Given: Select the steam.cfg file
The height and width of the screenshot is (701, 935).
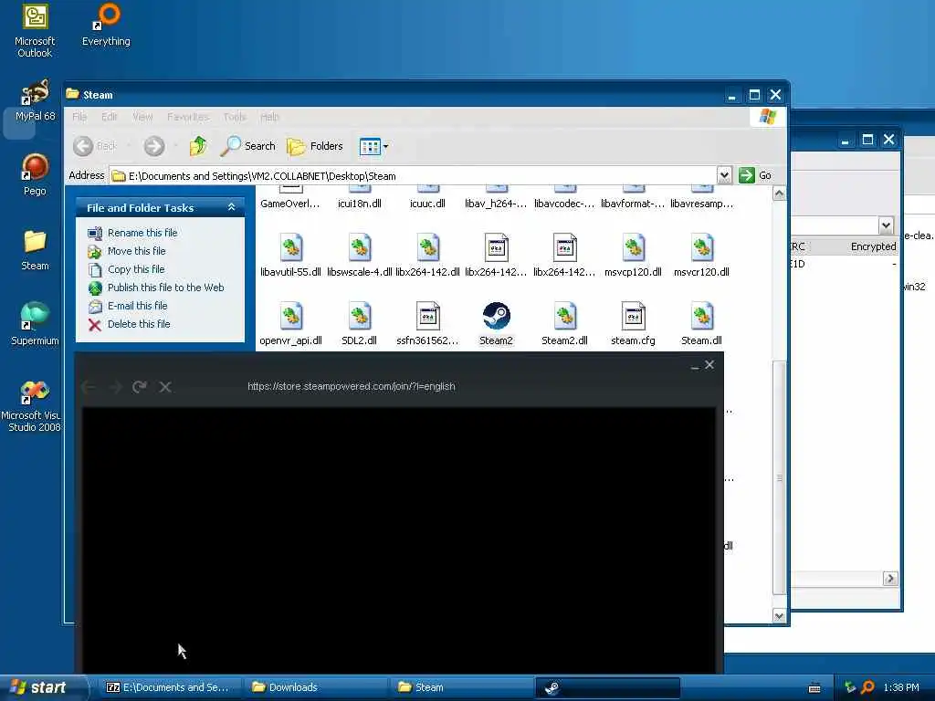Looking at the screenshot, I should (633, 324).
